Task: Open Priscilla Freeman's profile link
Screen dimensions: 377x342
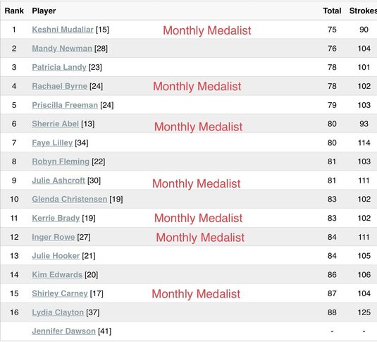Action: (65, 105)
